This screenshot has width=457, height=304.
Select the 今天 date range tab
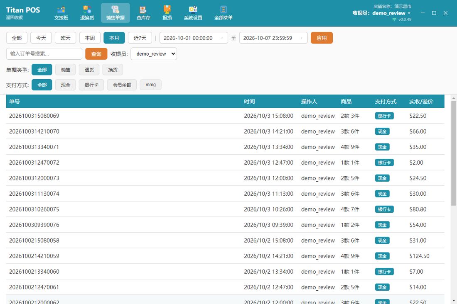[41, 38]
